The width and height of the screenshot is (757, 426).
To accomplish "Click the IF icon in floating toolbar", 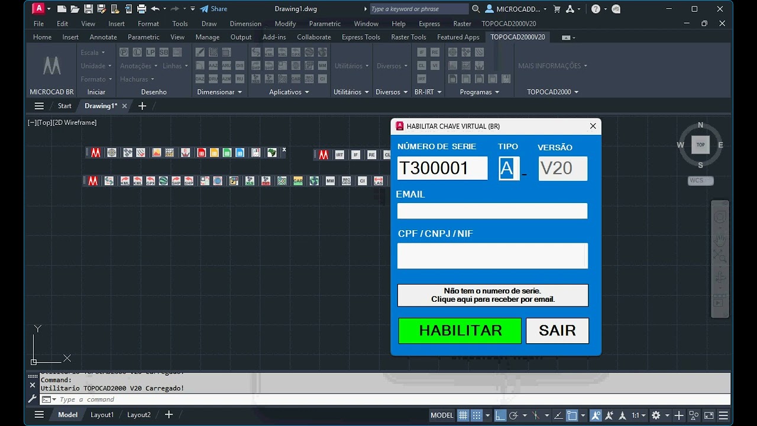I will [355, 155].
